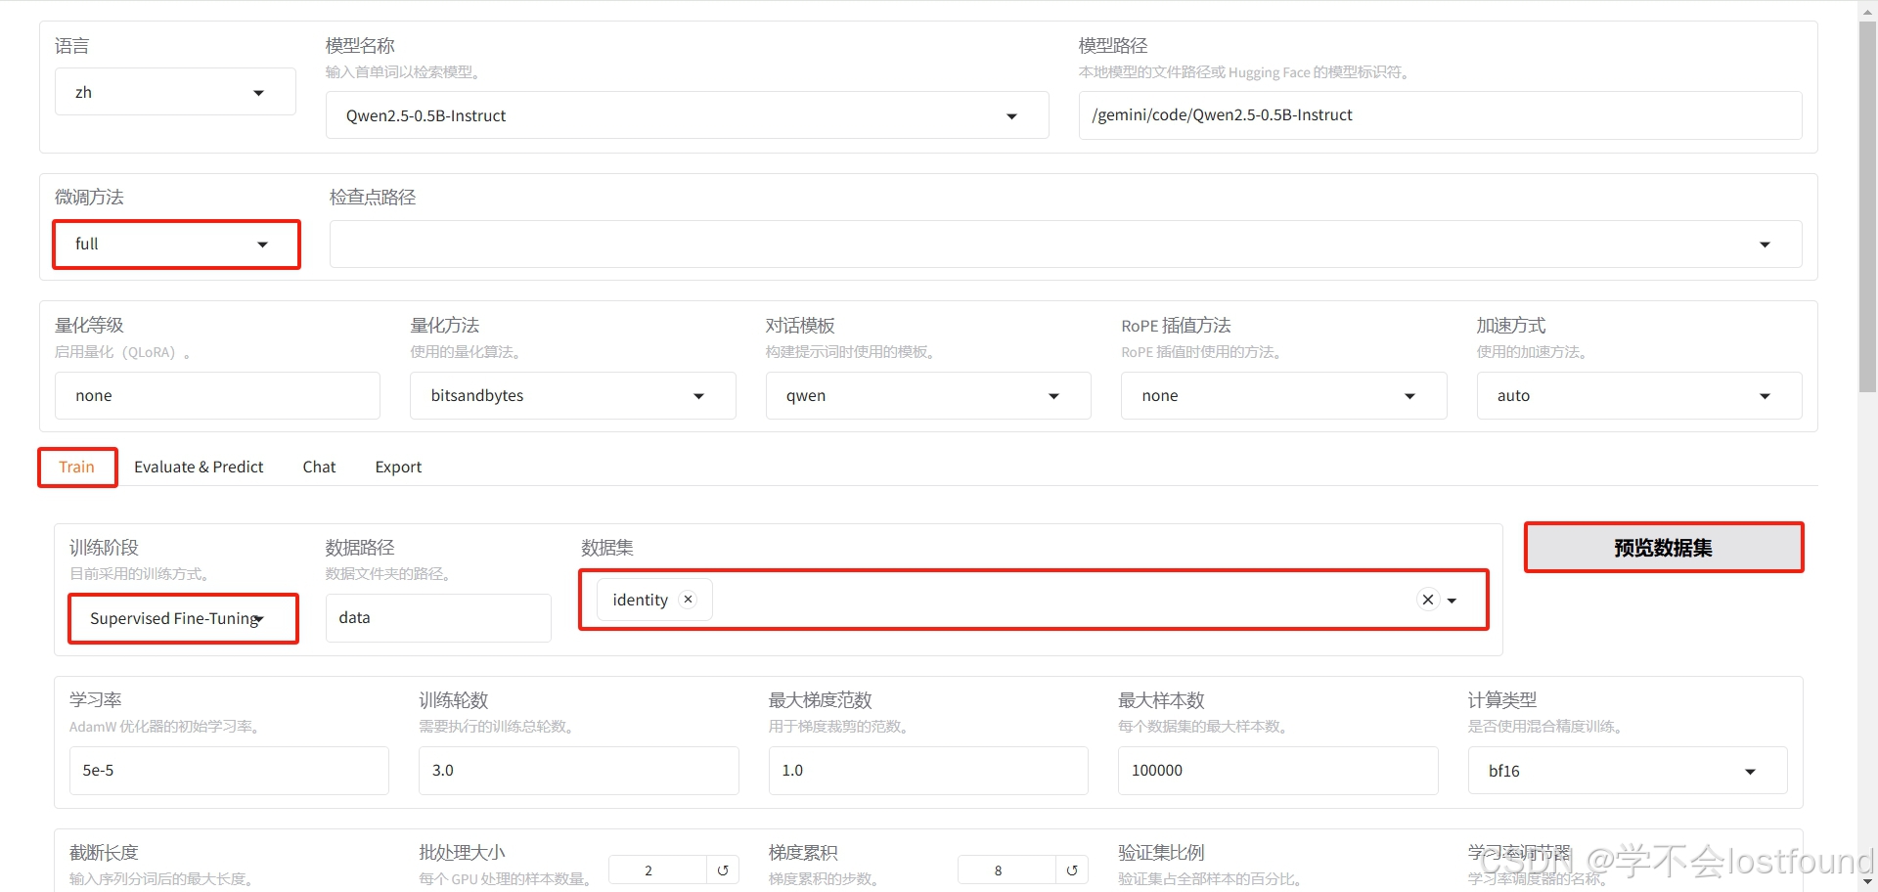Expand the dataset selection arrow
This screenshot has width=1878, height=892.
1453,601
